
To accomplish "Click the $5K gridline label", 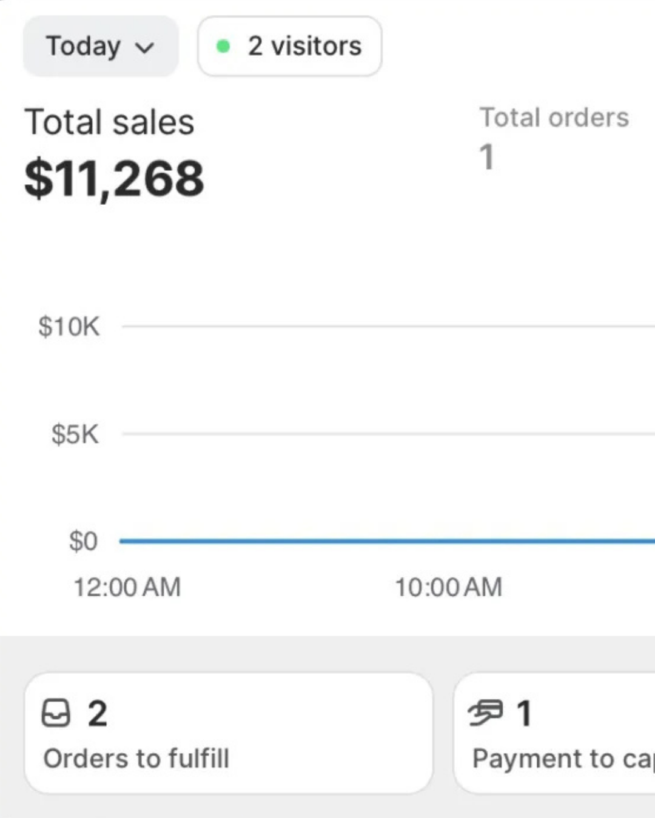I will [x=75, y=434].
